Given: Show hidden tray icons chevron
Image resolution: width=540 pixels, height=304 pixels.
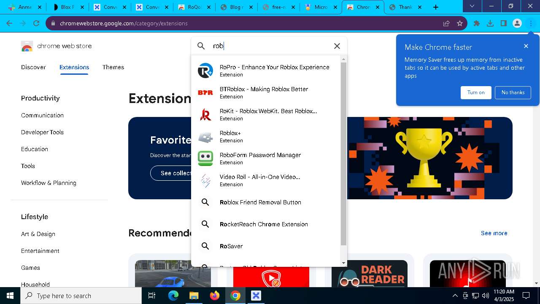Looking at the screenshot, I should 455,296.
